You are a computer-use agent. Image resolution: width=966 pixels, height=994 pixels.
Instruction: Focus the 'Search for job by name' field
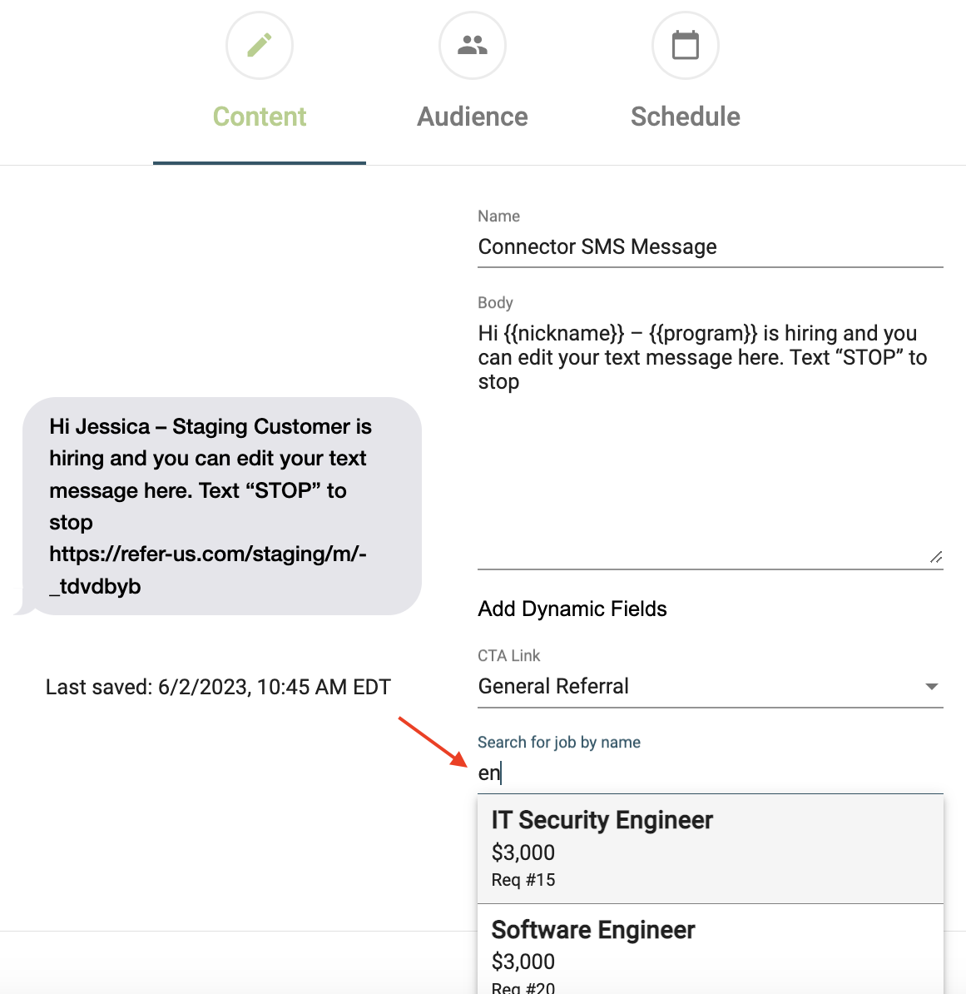(710, 773)
